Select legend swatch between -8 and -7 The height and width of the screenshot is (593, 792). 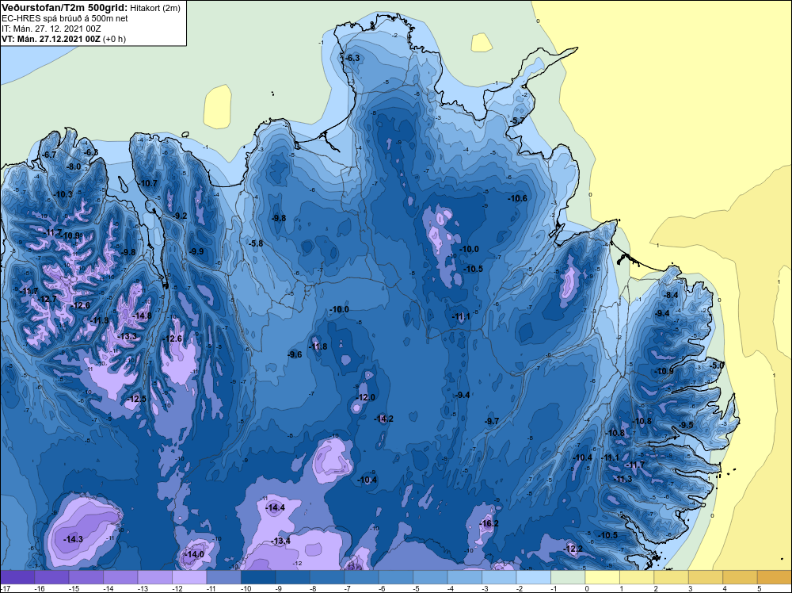point(327,577)
